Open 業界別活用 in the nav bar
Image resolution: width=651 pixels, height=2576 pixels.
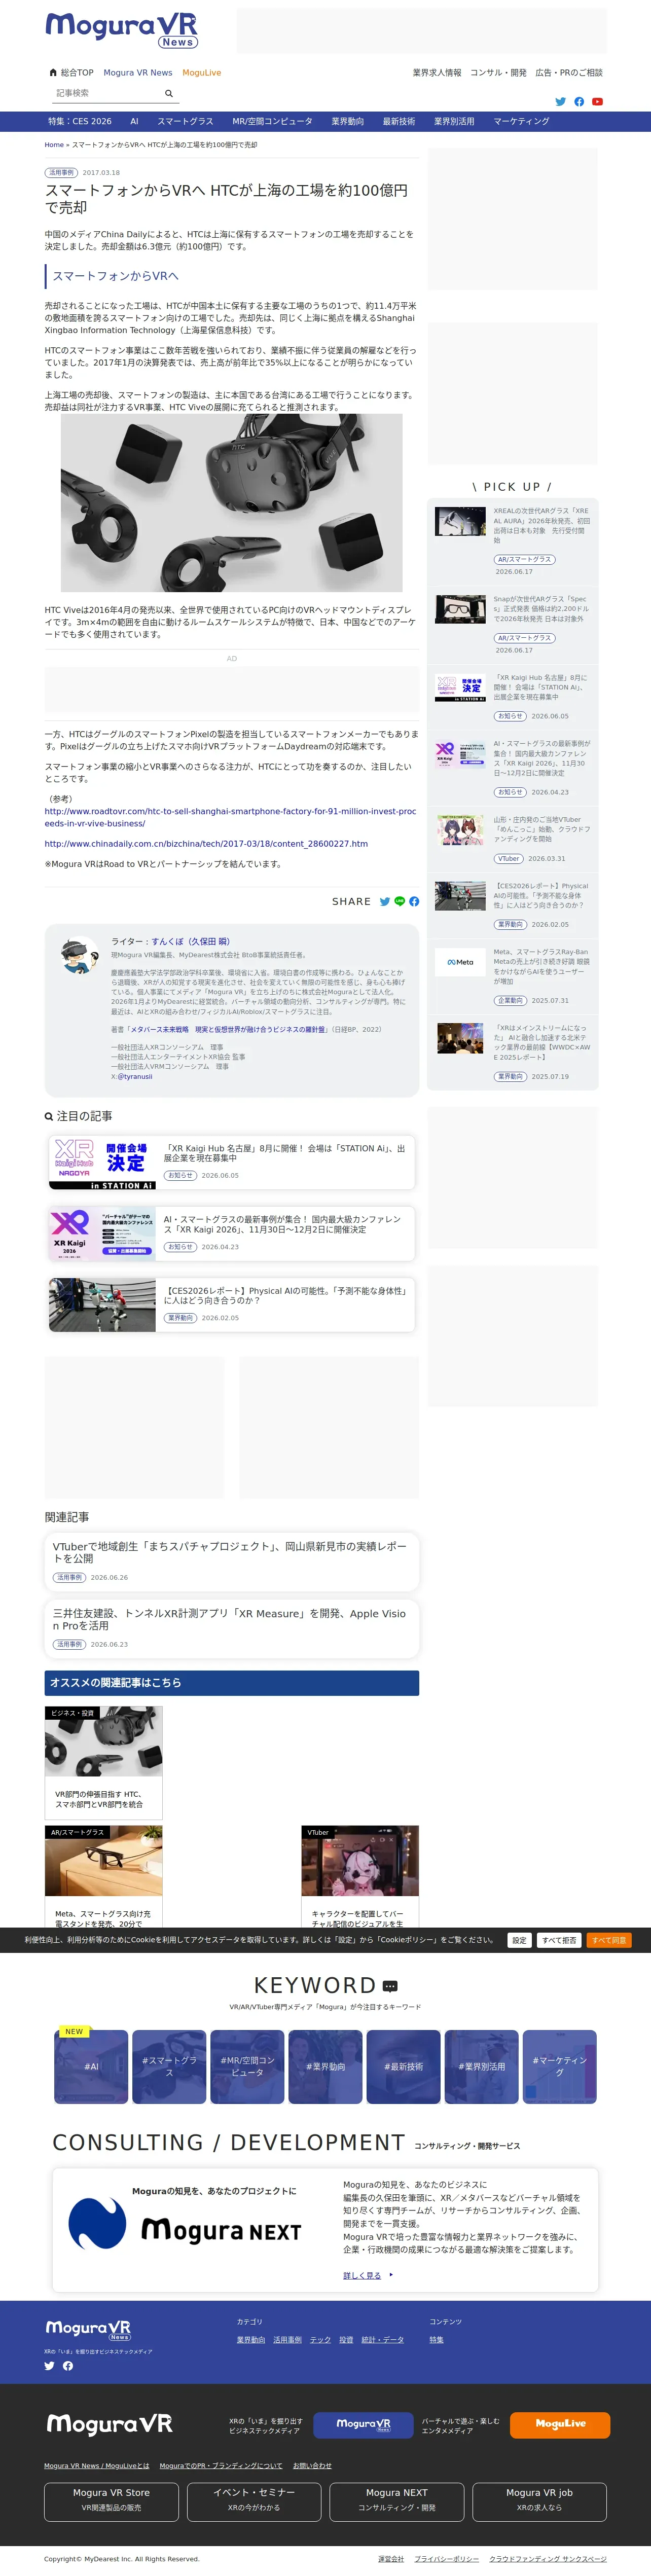pos(454,121)
